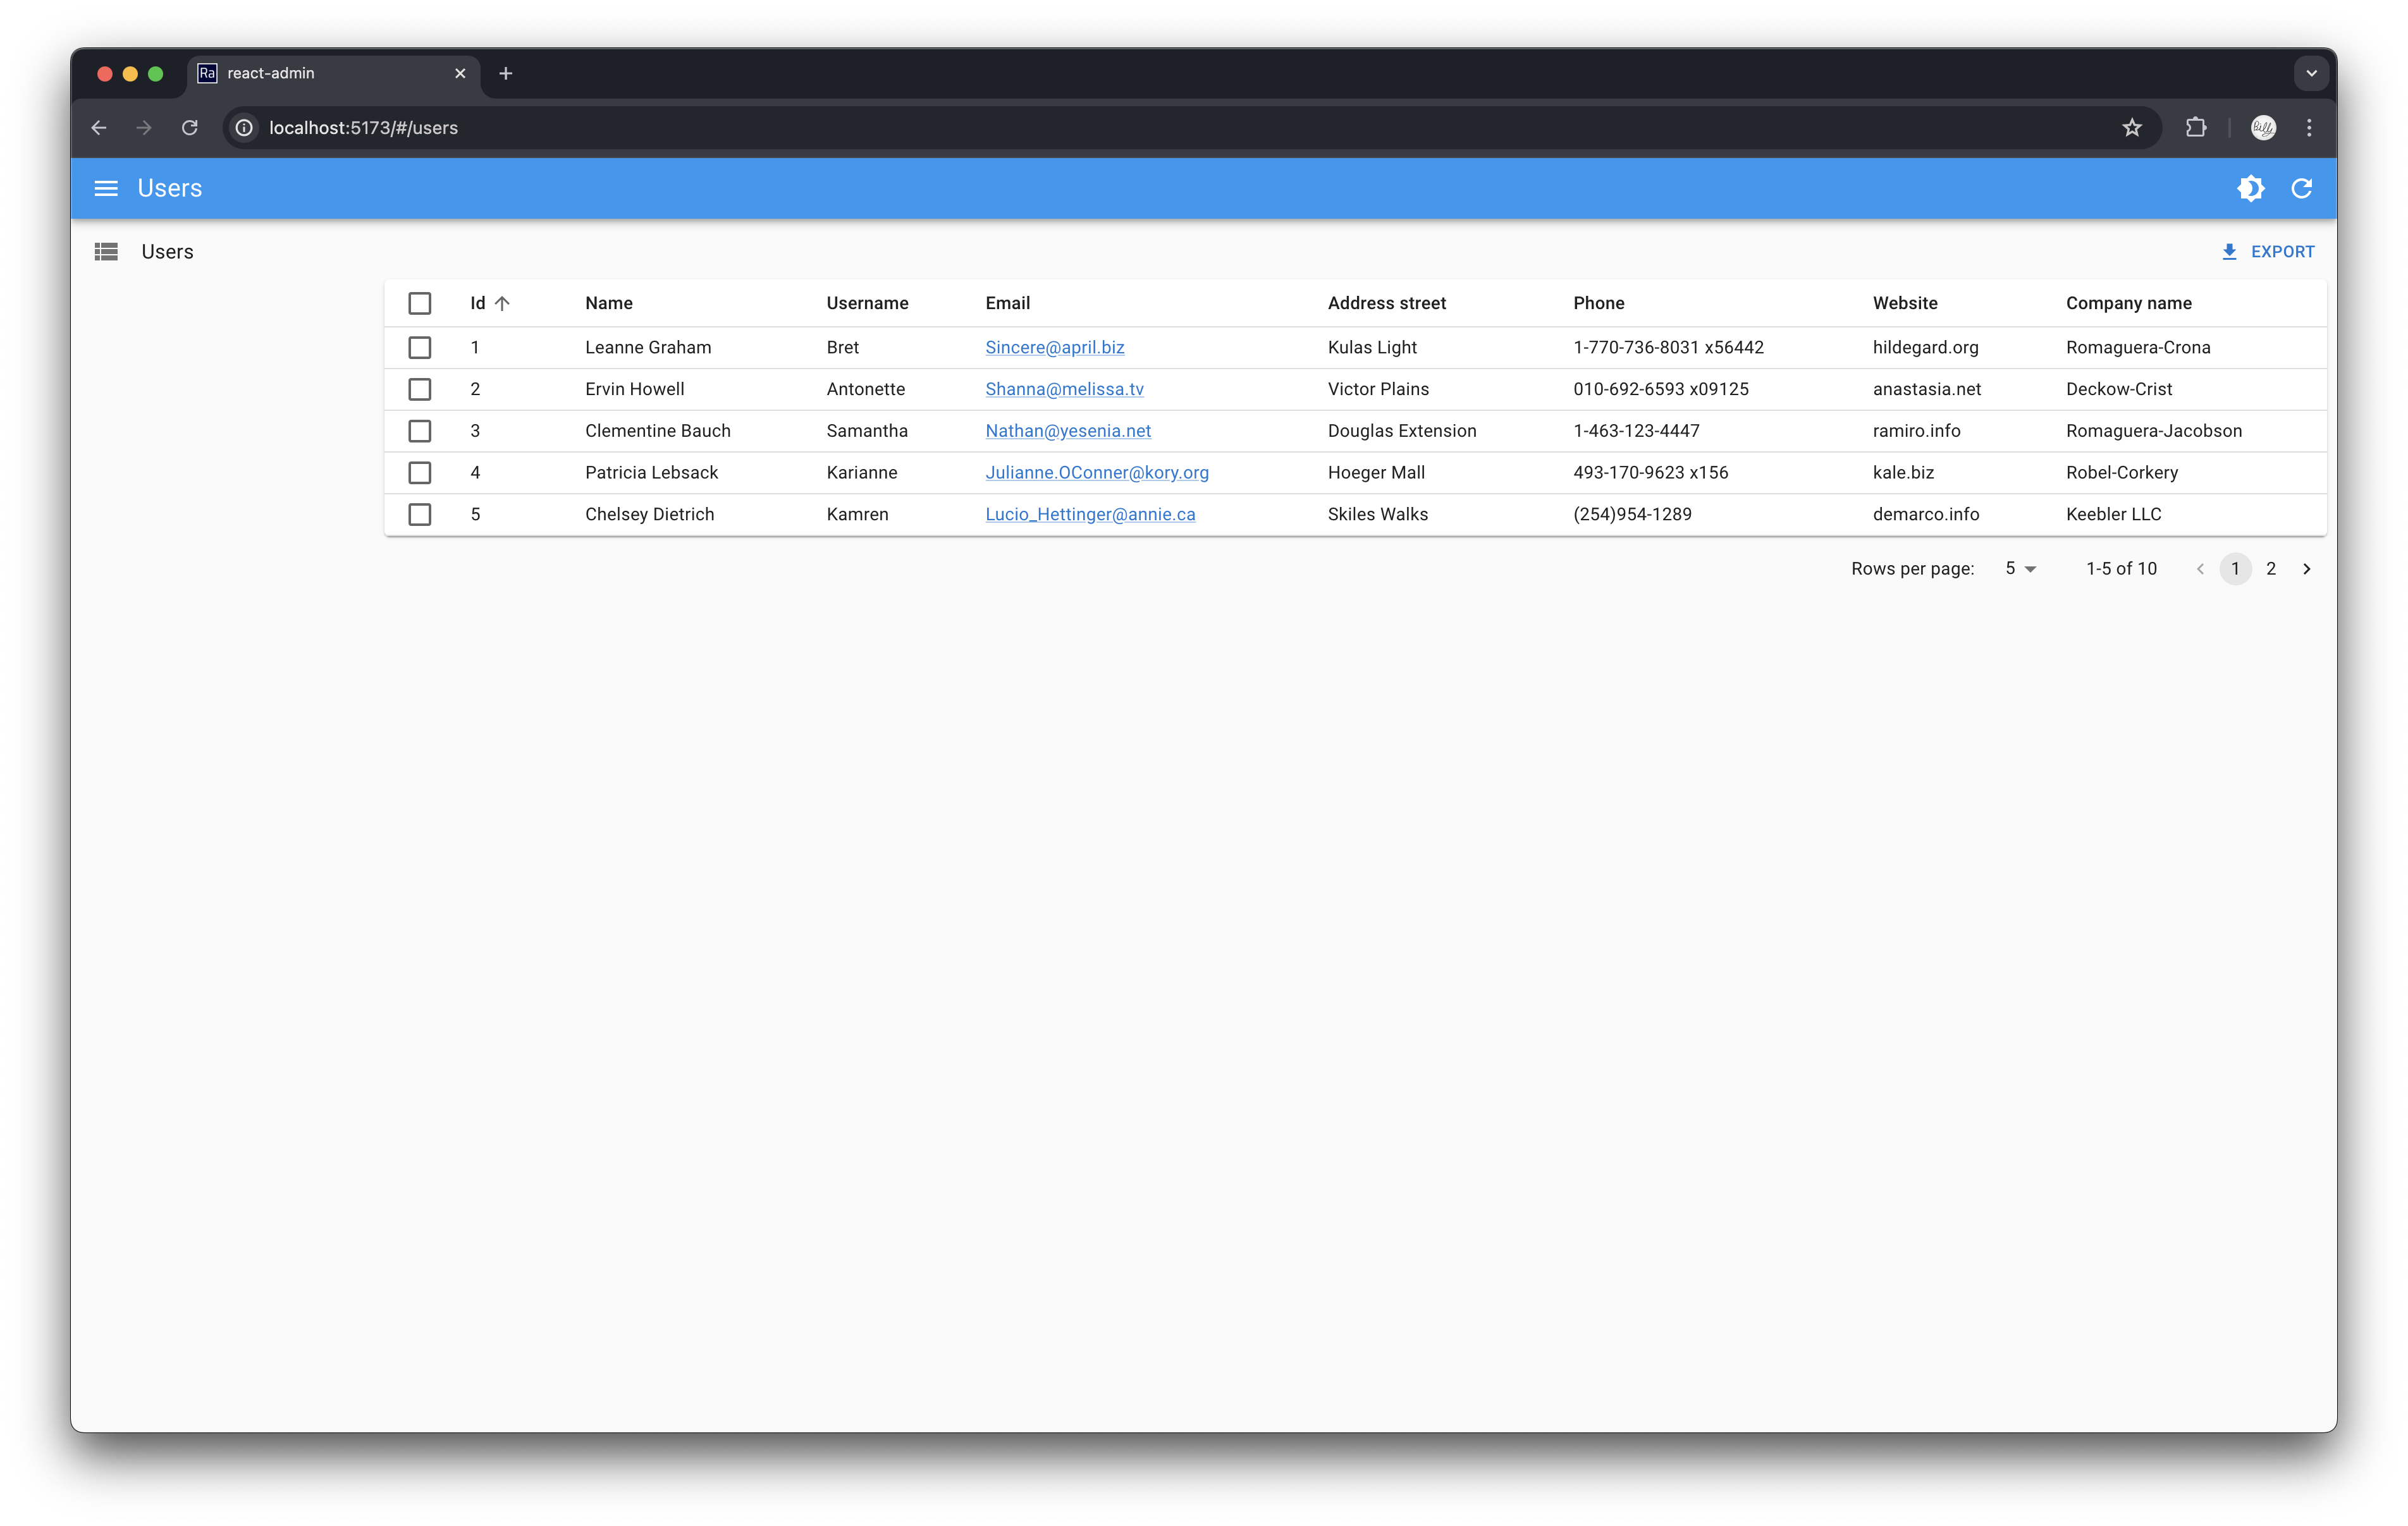The width and height of the screenshot is (2408, 1526).
Task: Sort by the Email column header
Action: coord(1007,303)
